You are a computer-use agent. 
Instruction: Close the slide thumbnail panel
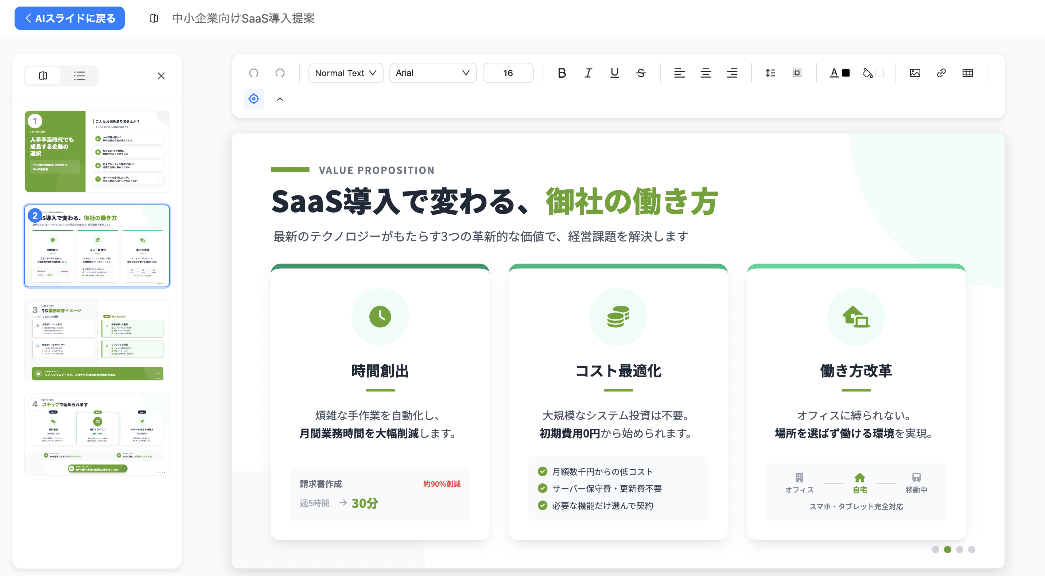coord(161,76)
